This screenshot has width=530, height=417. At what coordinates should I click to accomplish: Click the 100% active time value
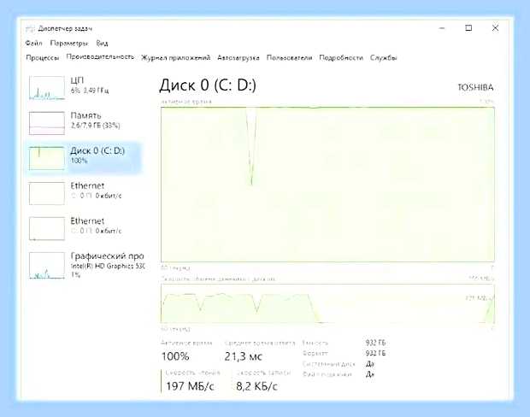(175, 356)
